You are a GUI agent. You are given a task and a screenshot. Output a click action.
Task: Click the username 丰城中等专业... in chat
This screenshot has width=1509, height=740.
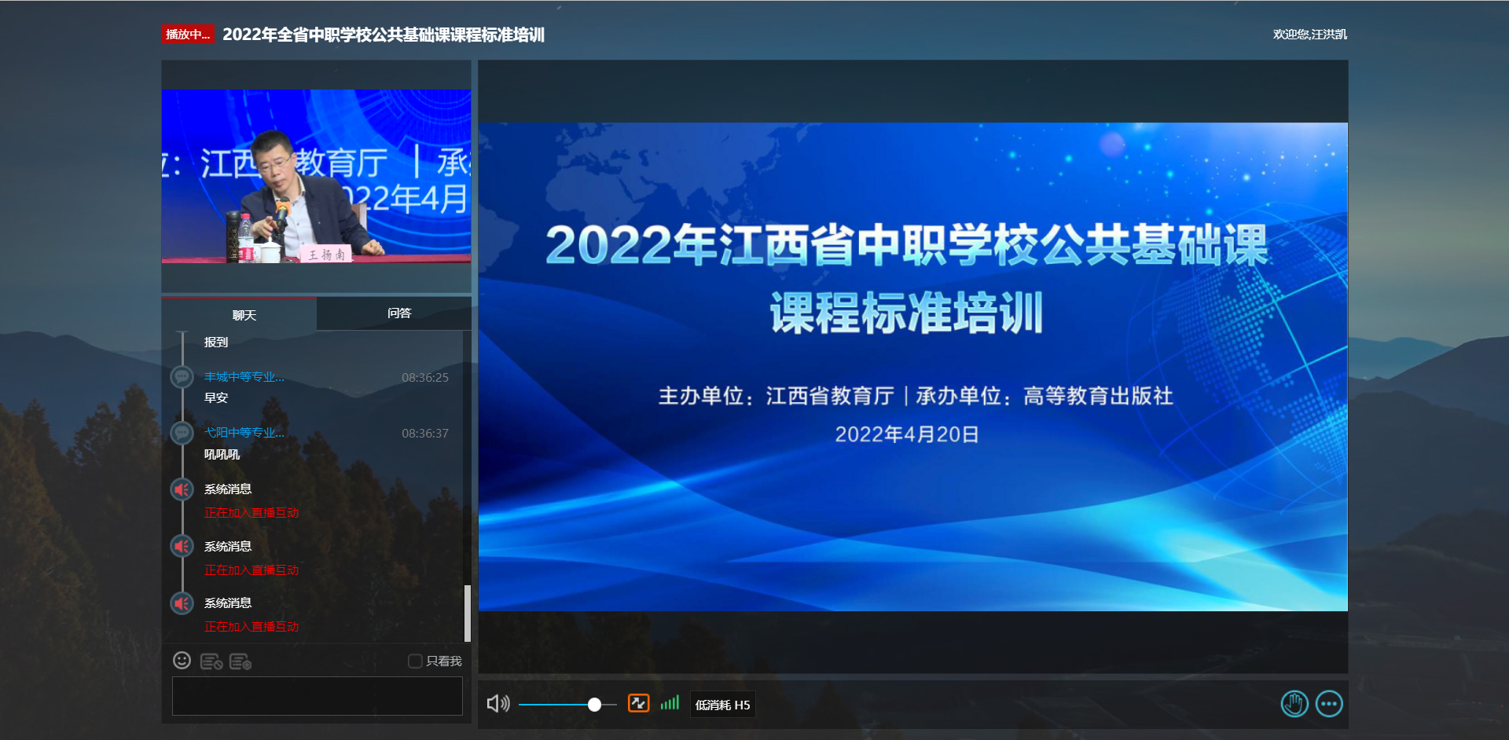(244, 377)
